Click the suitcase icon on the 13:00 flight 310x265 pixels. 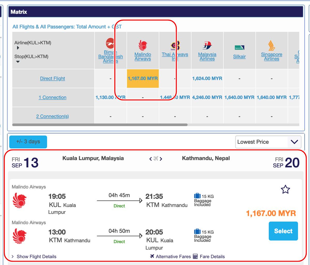point(197,232)
